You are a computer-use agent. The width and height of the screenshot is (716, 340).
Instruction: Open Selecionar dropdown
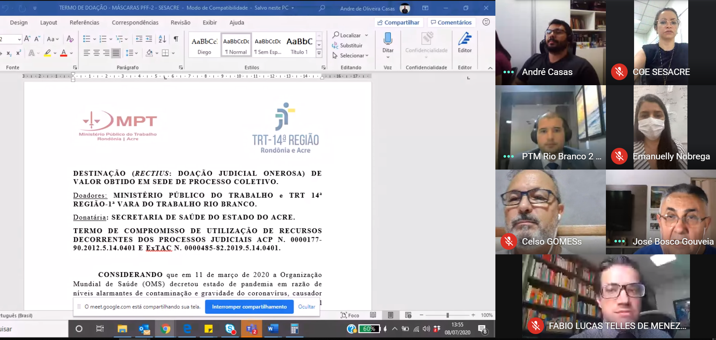350,55
